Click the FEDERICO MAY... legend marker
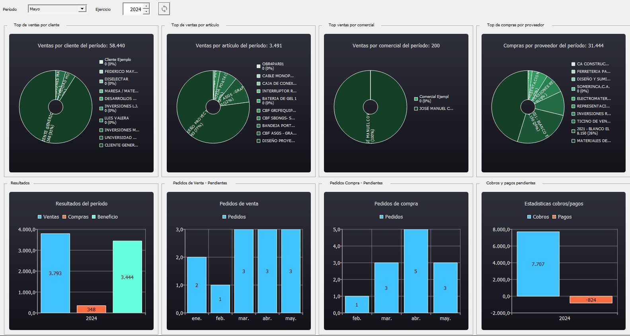 (101, 72)
